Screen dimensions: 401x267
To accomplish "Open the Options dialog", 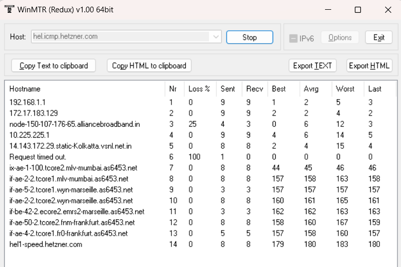I will (x=340, y=37).
